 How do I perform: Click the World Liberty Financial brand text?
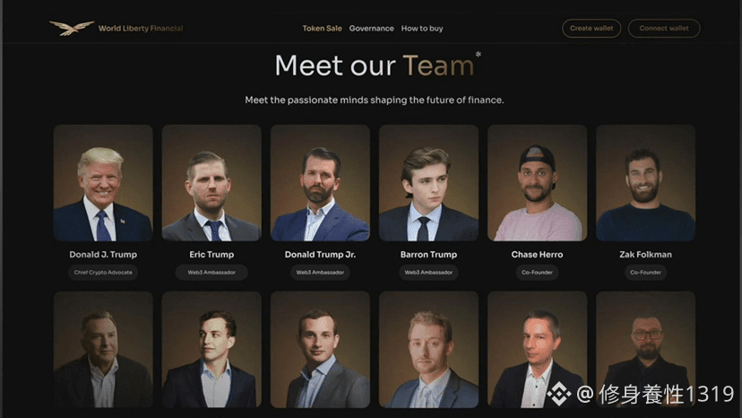[141, 29]
